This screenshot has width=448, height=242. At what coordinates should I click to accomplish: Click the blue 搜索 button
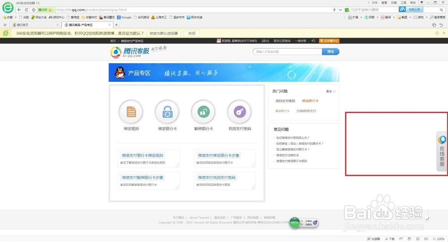[331, 51]
